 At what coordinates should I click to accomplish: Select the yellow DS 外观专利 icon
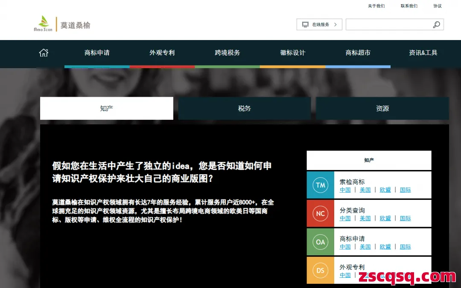(x=320, y=271)
